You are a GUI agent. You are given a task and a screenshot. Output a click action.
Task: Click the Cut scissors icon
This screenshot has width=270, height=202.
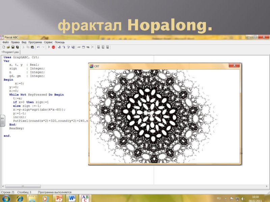pyautogui.click(x=23, y=47)
